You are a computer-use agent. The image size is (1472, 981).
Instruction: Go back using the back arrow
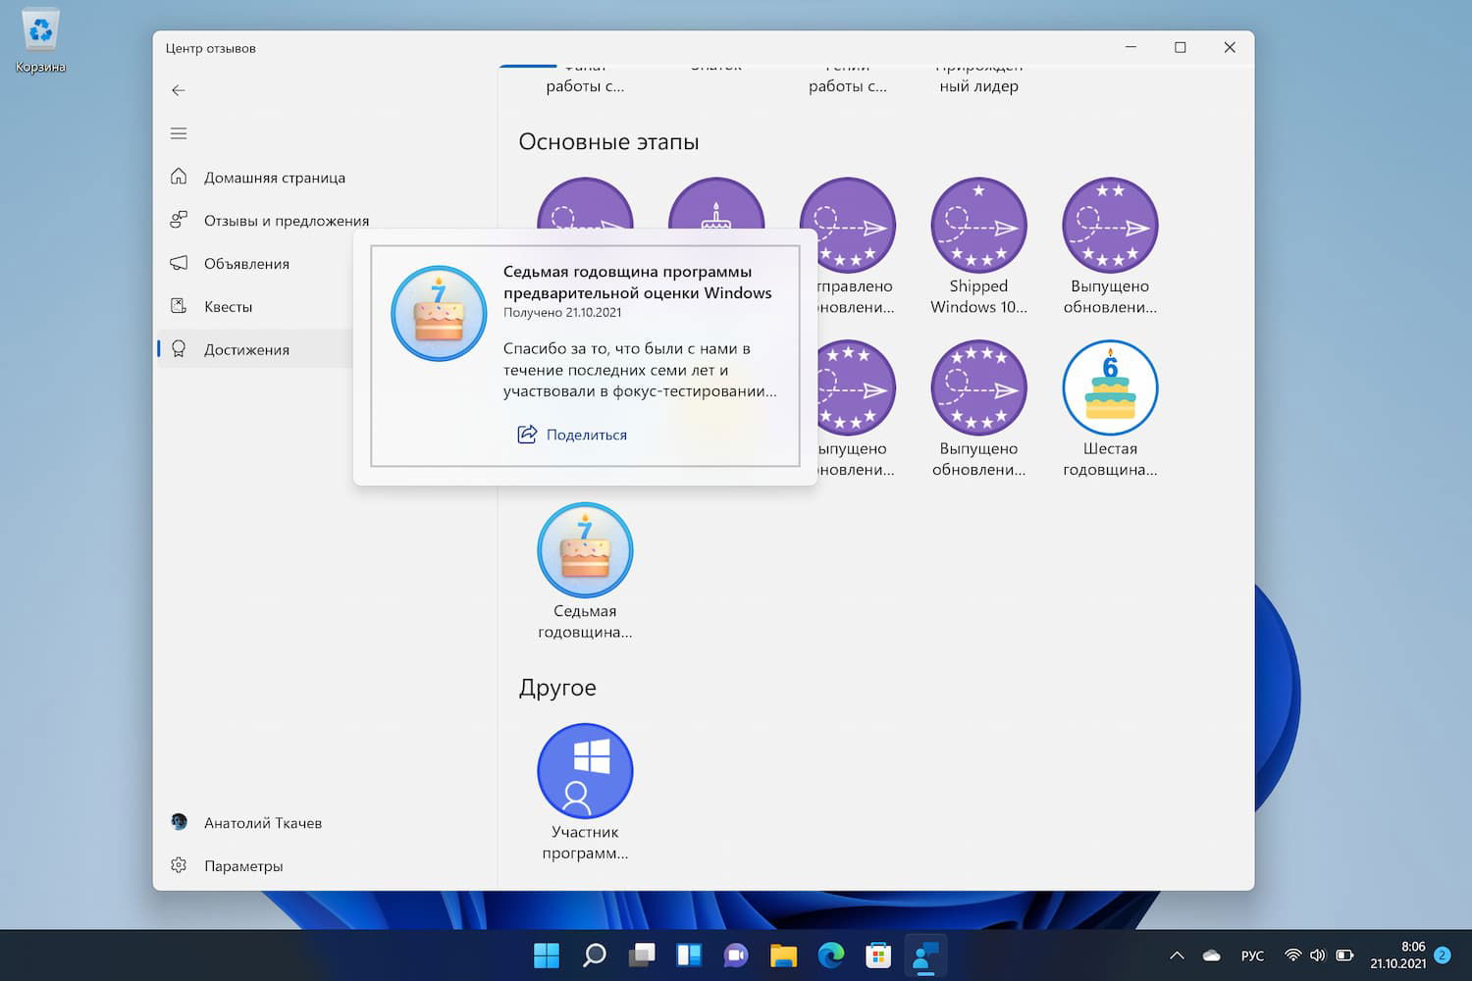(x=178, y=90)
